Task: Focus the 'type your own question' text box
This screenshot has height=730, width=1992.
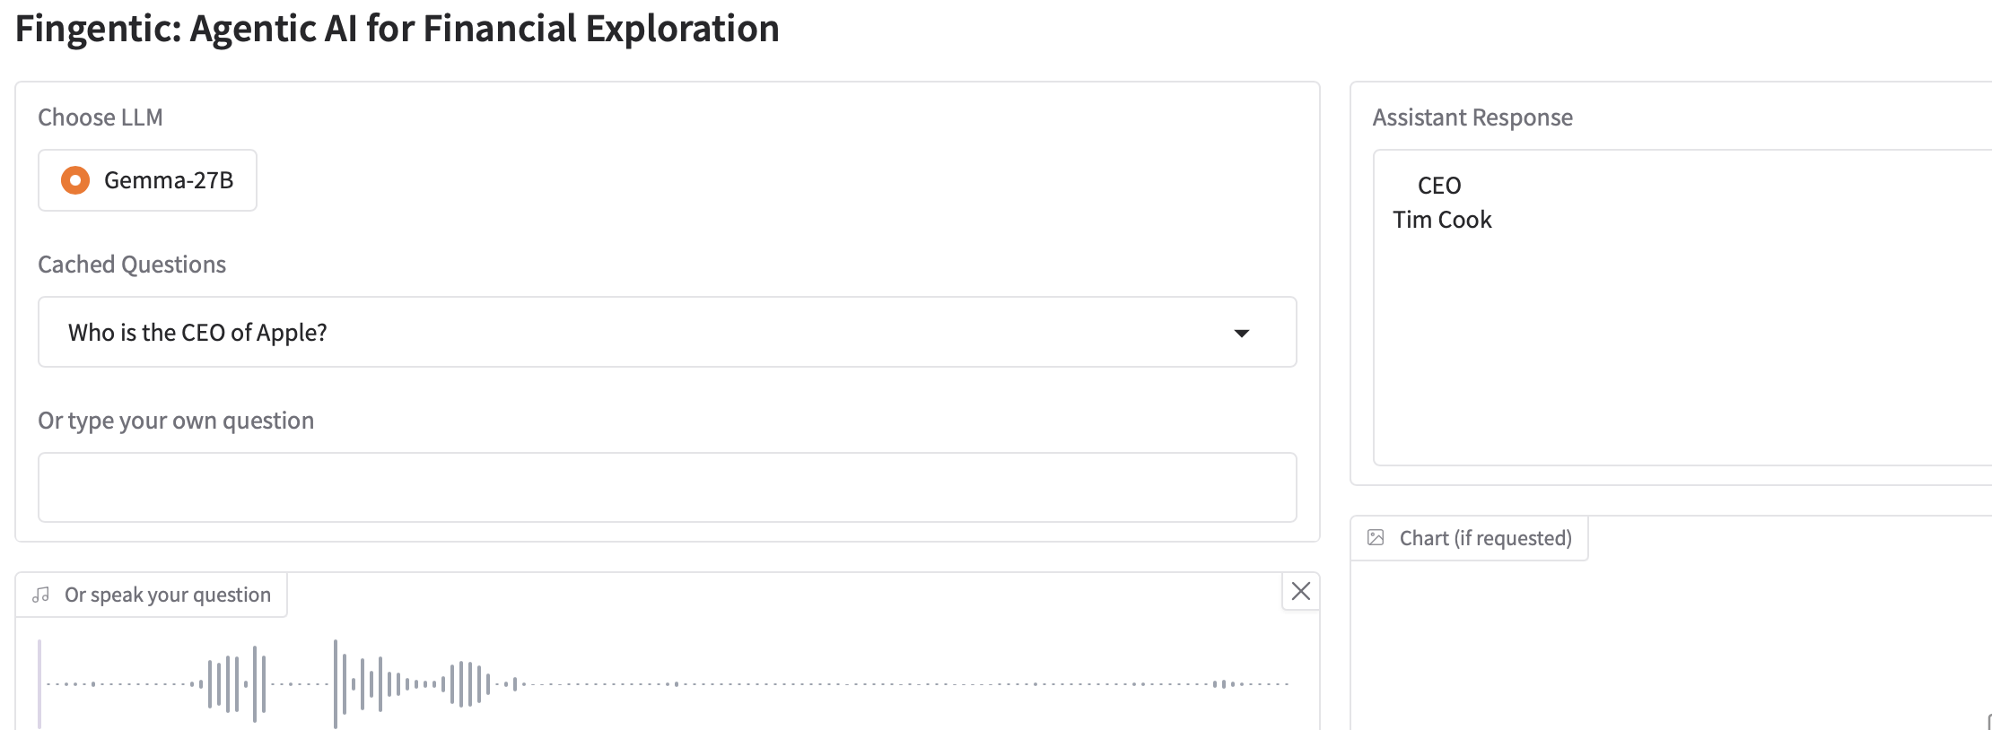Action: (x=667, y=487)
